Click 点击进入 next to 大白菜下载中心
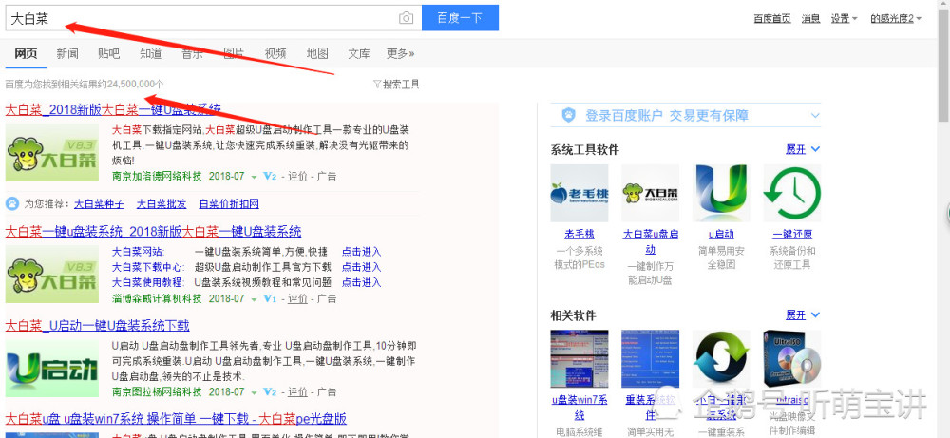The height and width of the screenshot is (438, 950). [x=361, y=267]
